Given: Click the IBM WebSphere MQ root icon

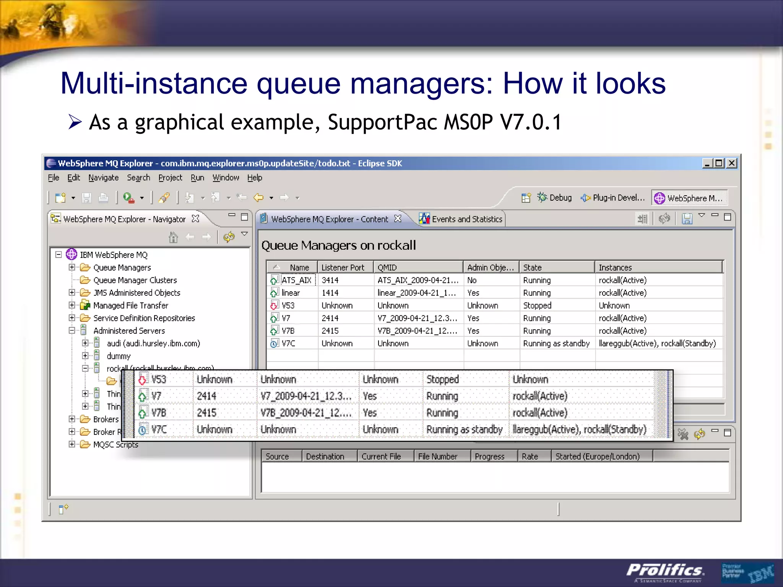Looking at the screenshot, I should coord(71,255).
